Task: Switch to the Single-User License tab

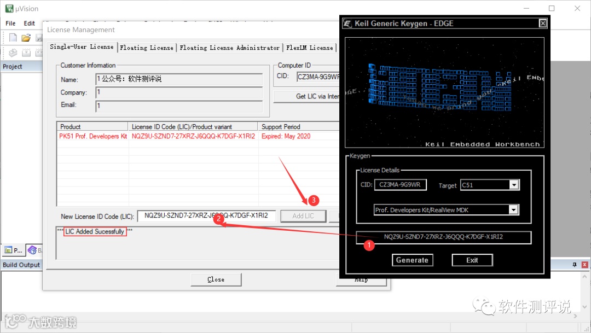Action: click(82, 46)
